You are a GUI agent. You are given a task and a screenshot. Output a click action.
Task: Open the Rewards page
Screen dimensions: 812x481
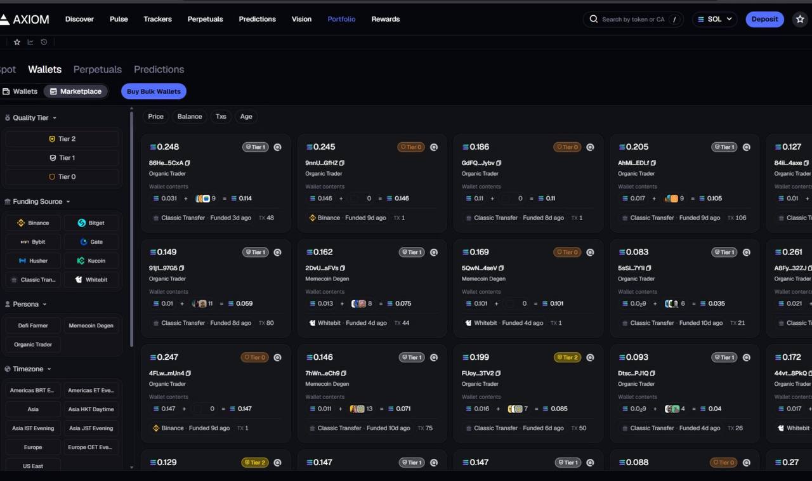tap(386, 19)
